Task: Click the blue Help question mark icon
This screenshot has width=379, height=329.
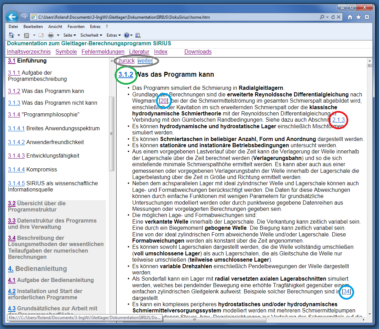Action: click(127, 35)
